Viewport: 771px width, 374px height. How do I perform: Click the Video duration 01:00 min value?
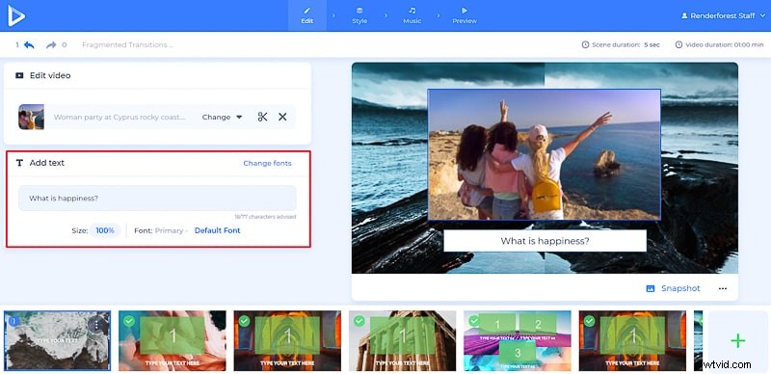pyautogui.click(x=749, y=44)
